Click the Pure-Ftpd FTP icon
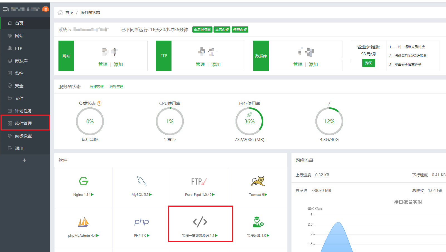 [199, 181]
